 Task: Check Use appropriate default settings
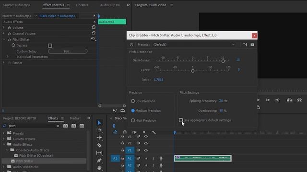pyautogui.click(x=181, y=120)
